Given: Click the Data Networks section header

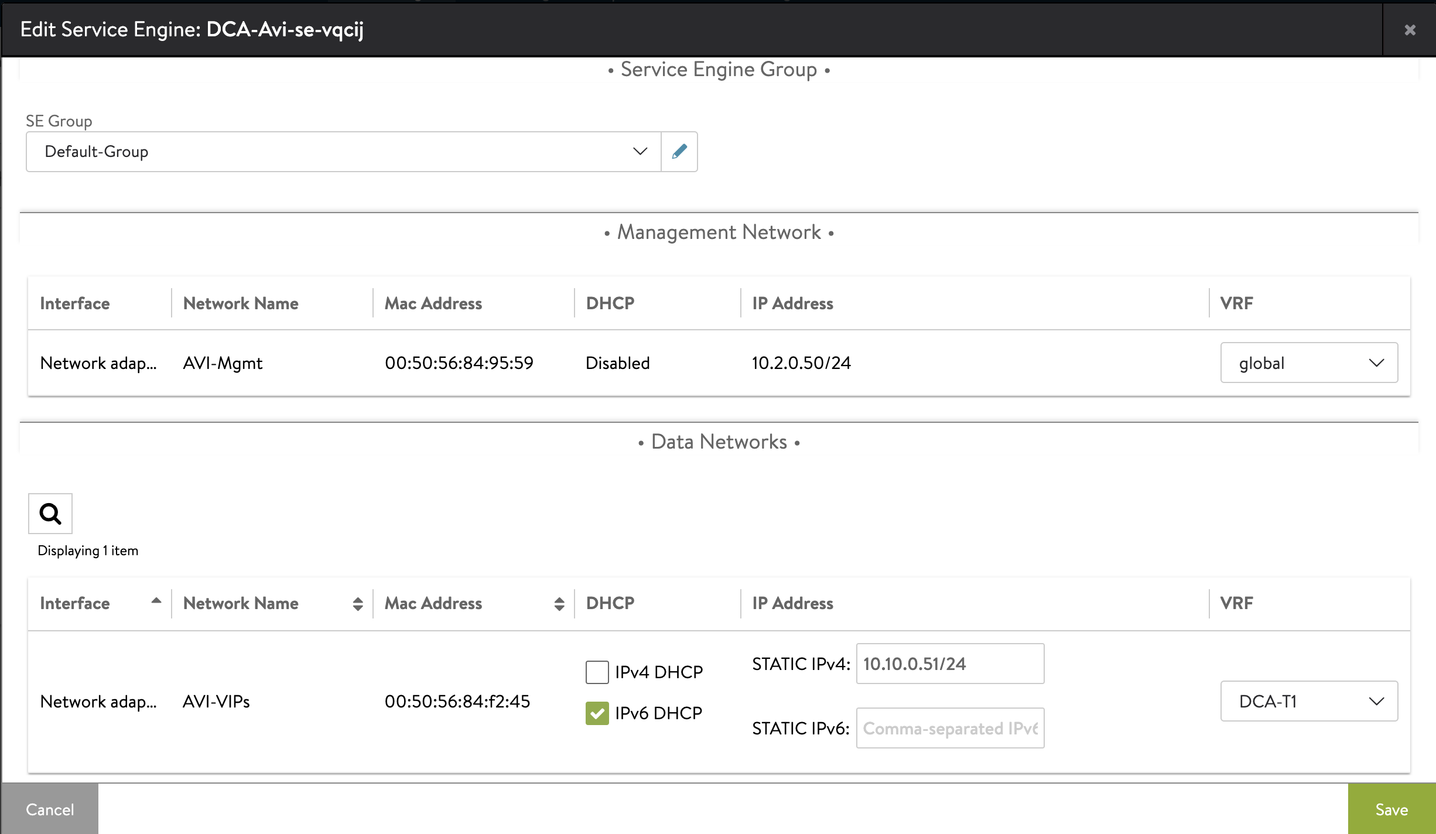Looking at the screenshot, I should (x=718, y=441).
